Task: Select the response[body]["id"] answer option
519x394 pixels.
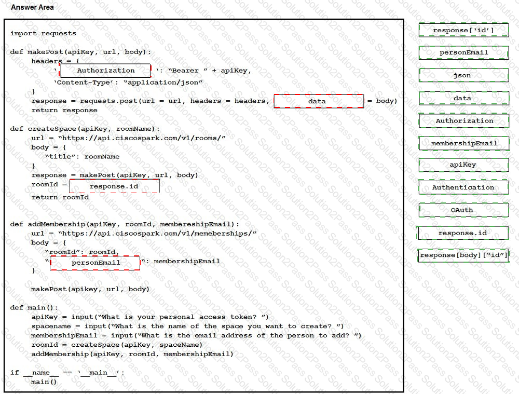Action: 463,255
